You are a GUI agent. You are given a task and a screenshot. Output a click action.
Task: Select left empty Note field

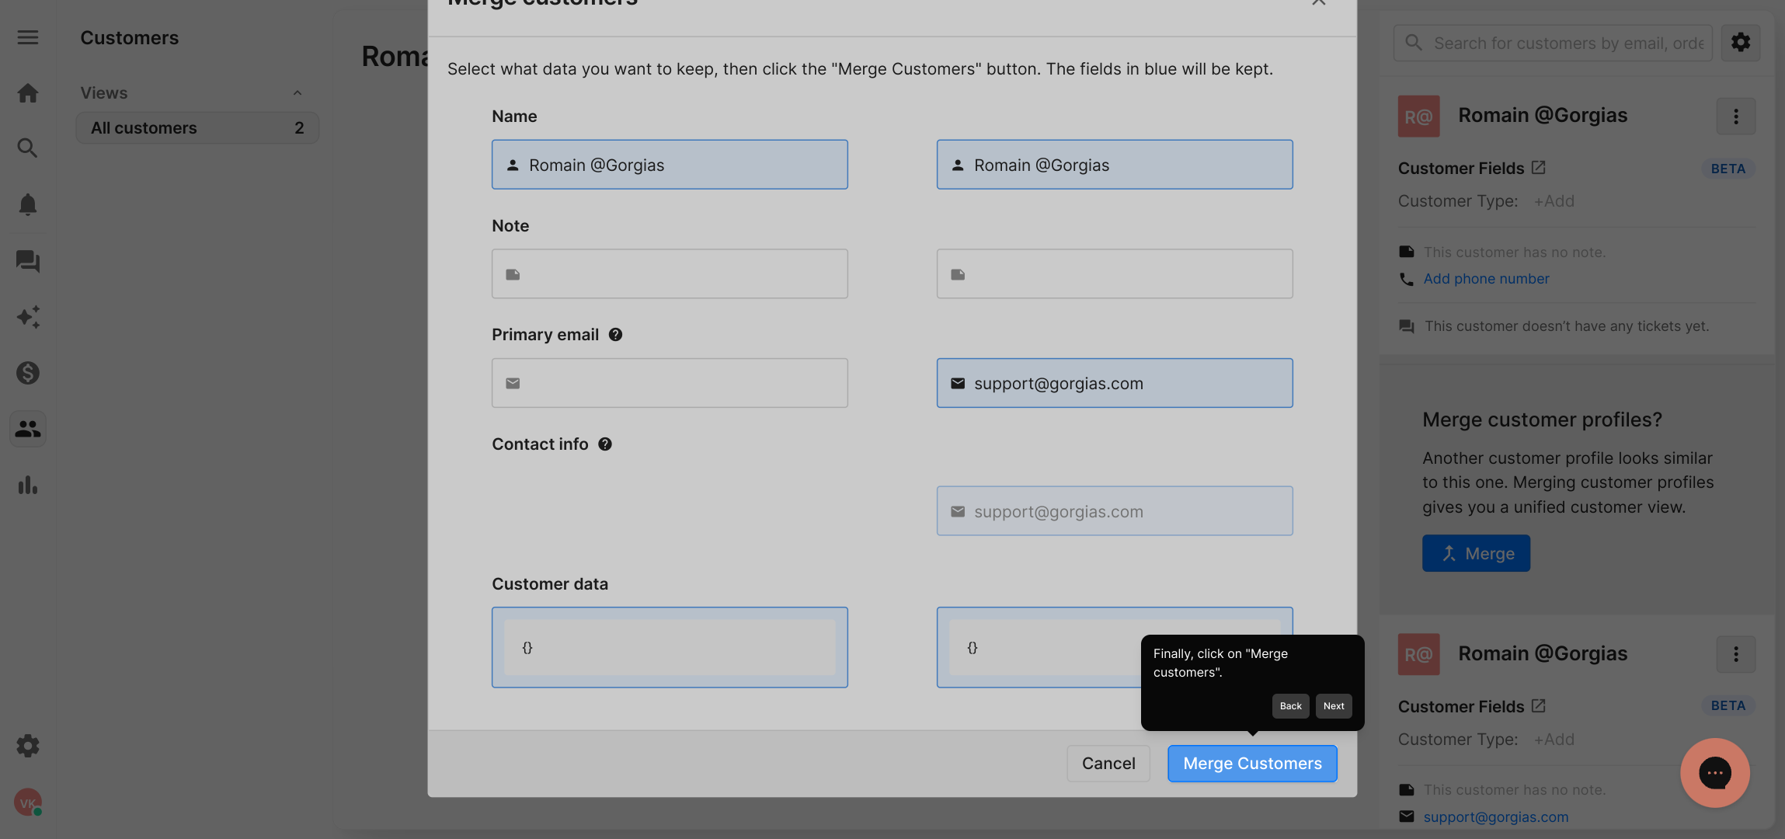(670, 274)
